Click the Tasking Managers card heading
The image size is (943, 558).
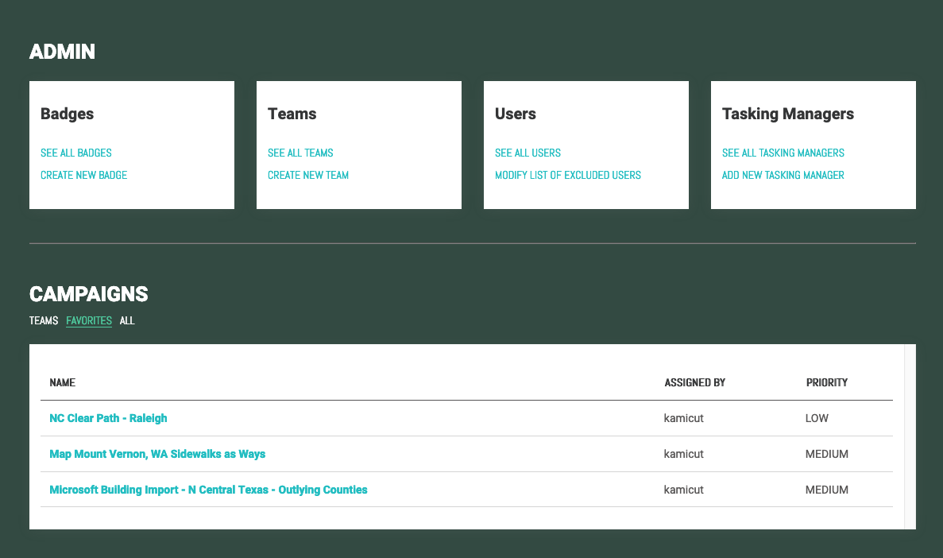tap(788, 114)
